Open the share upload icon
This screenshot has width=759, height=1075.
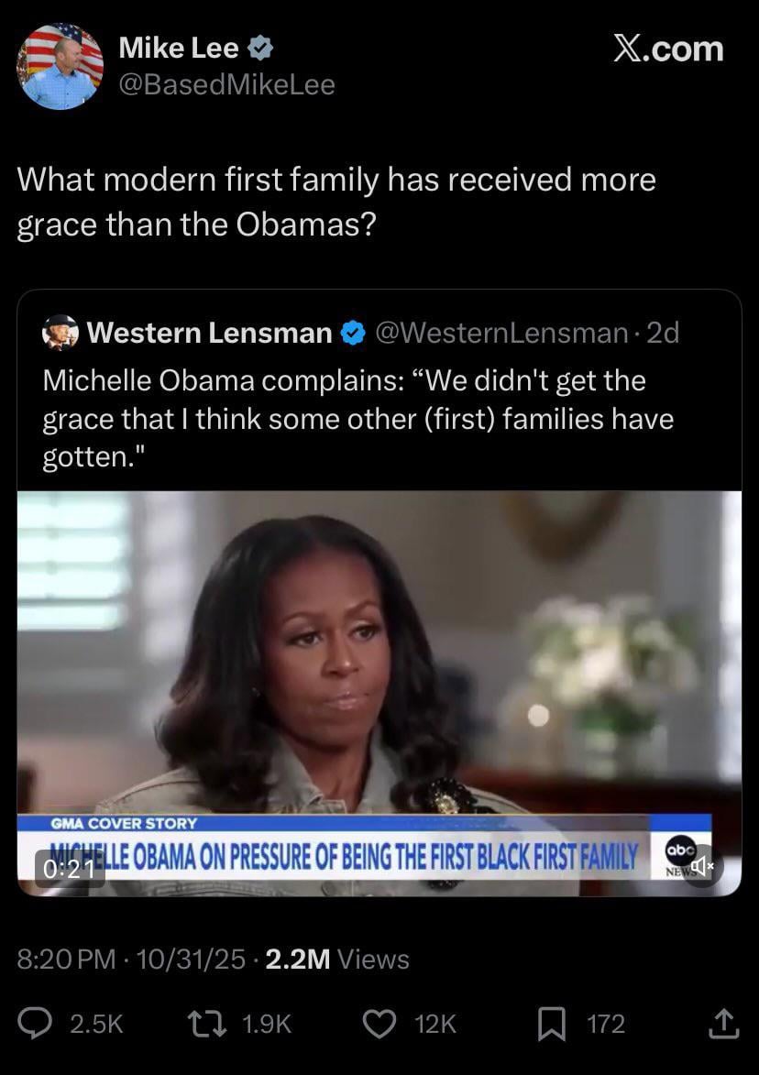(x=723, y=1025)
